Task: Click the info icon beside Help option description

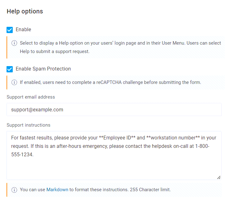Action: [x=14, y=43]
